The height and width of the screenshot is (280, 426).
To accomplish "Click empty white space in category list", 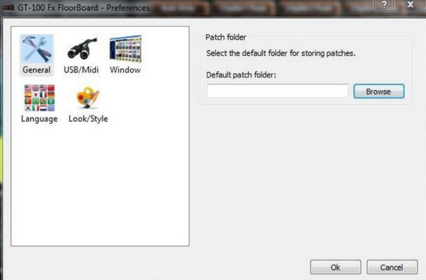I will (x=100, y=184).
